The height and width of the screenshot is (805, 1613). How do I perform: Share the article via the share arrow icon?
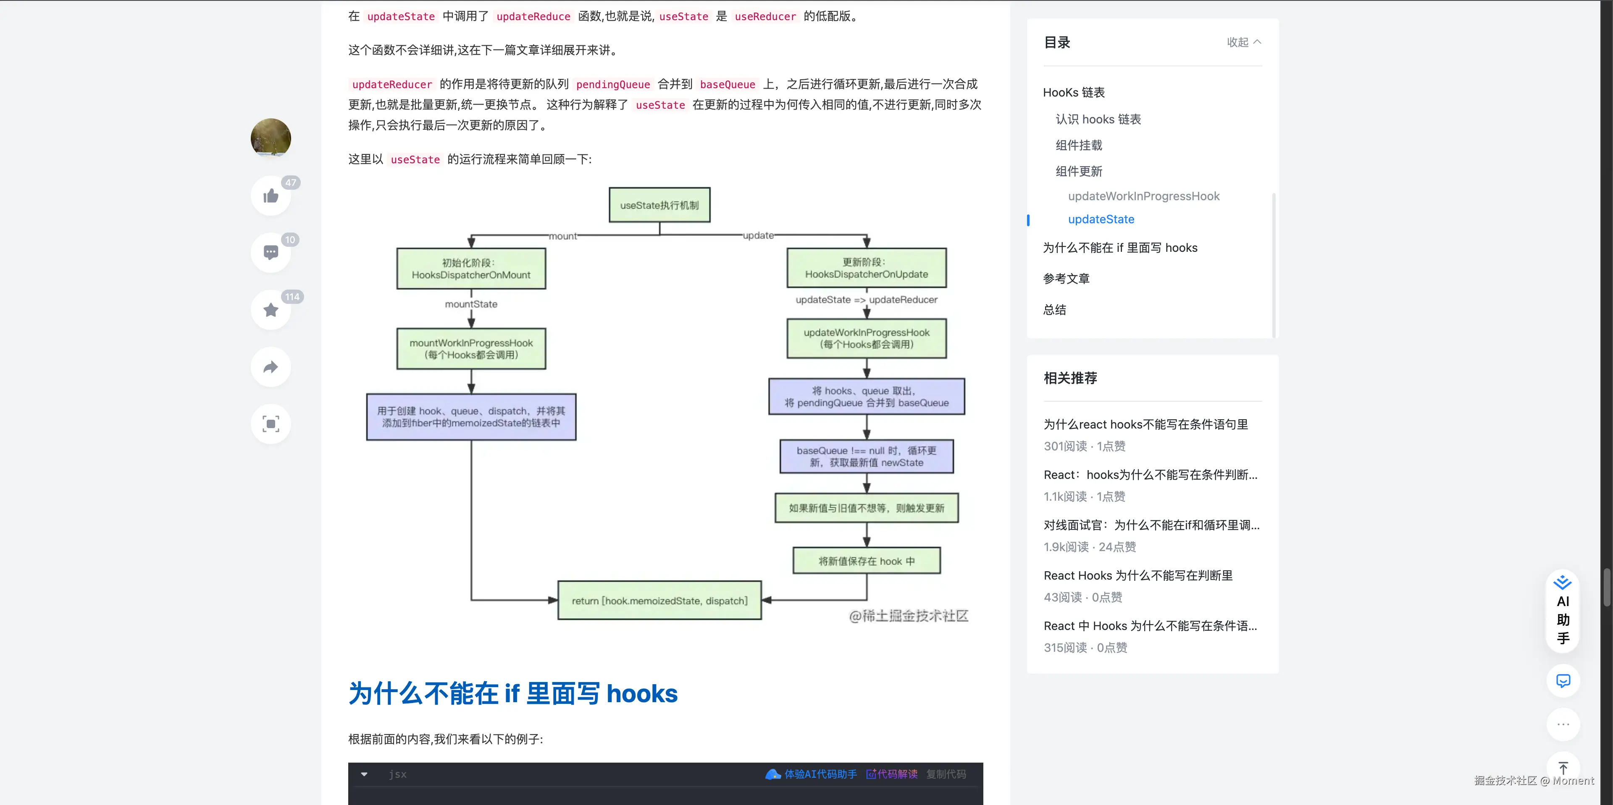(x=270, y=367)
